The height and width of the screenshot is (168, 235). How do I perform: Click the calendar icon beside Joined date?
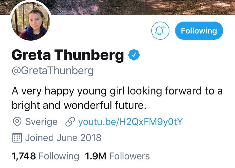(17, 138)
